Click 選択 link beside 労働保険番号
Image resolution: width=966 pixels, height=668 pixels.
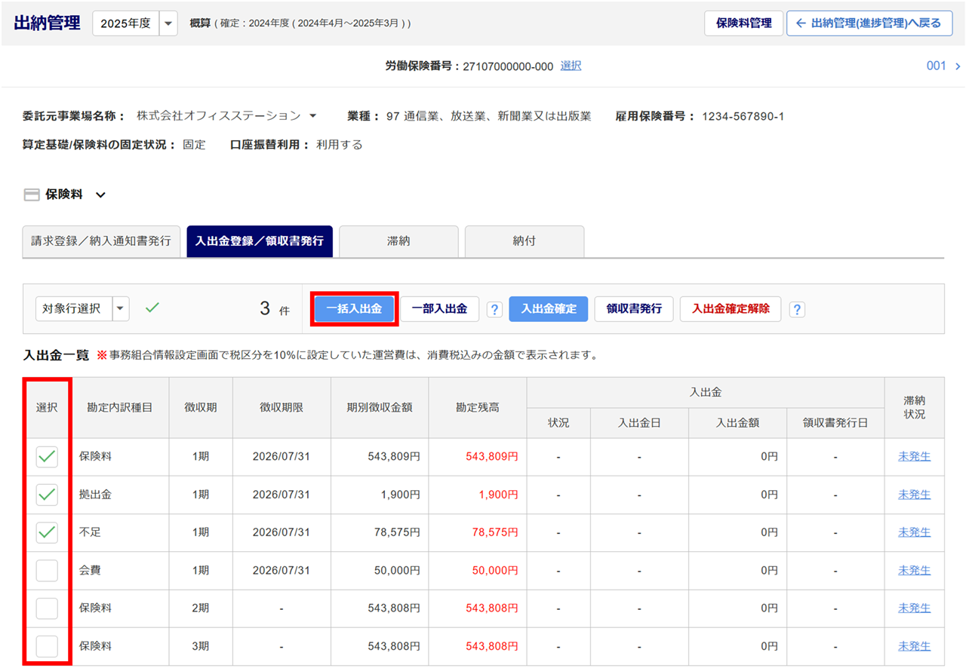tap(571, 66)
